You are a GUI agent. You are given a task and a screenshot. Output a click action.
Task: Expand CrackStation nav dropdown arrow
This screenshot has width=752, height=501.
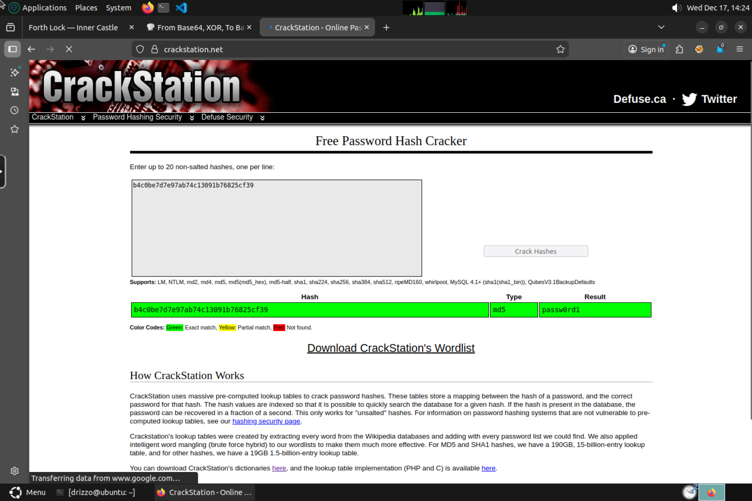(83, 118)
